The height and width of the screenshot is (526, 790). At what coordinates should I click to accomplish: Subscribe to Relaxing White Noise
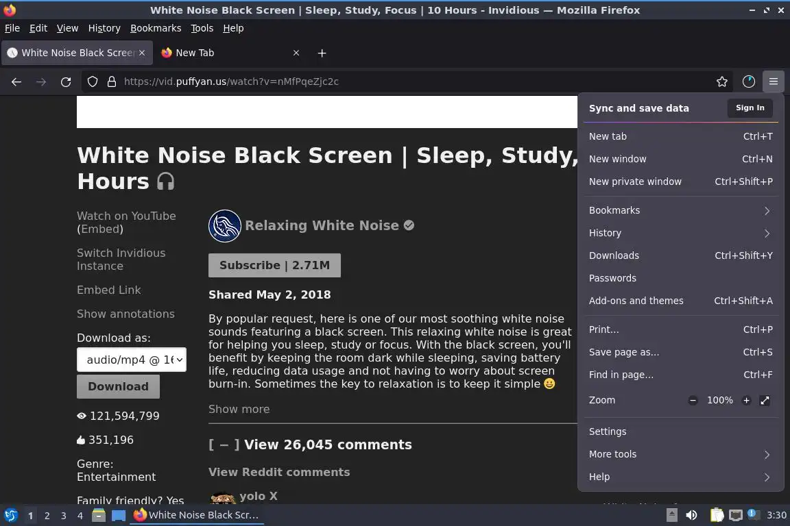point(274,265)
